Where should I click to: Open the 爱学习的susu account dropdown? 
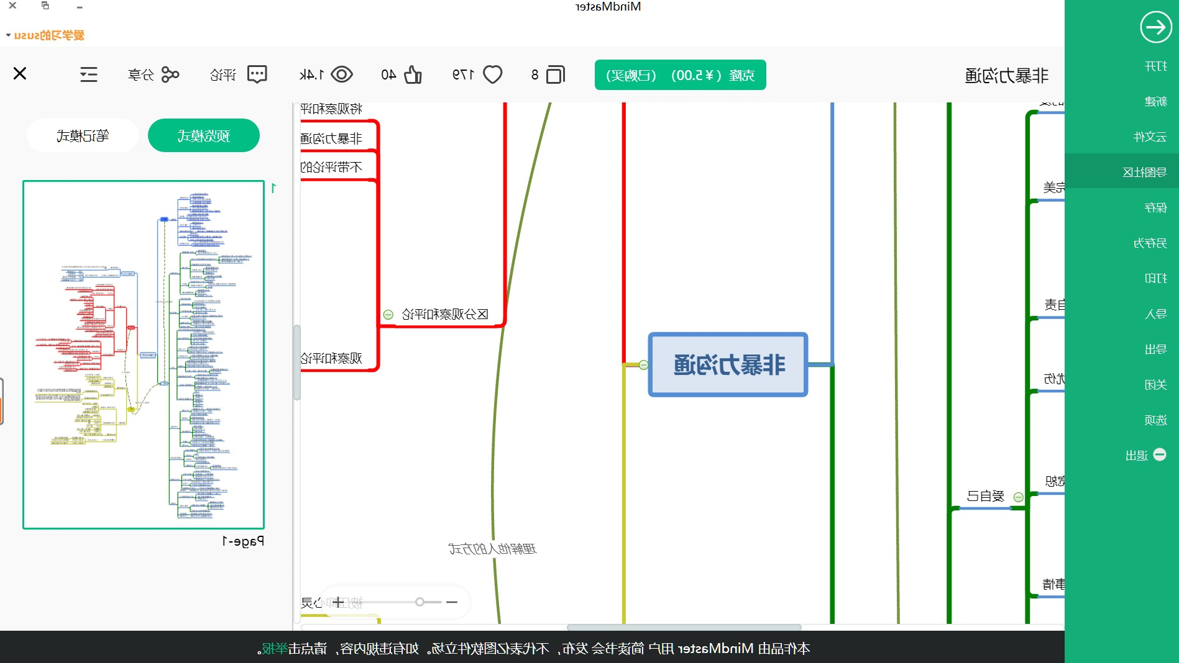45,35
